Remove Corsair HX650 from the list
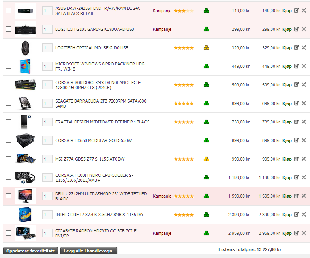Viewport: 310px width, 258px height. click(x=304, y=140)
